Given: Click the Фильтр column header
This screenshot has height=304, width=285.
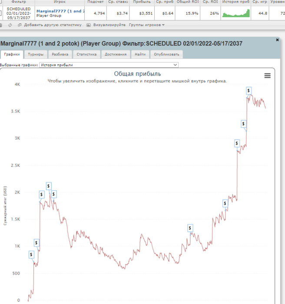Looking at the screenshot, I should coord(19,2).
